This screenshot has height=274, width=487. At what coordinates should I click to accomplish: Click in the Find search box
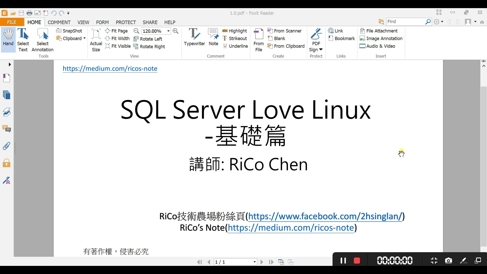tap(405, 22)
